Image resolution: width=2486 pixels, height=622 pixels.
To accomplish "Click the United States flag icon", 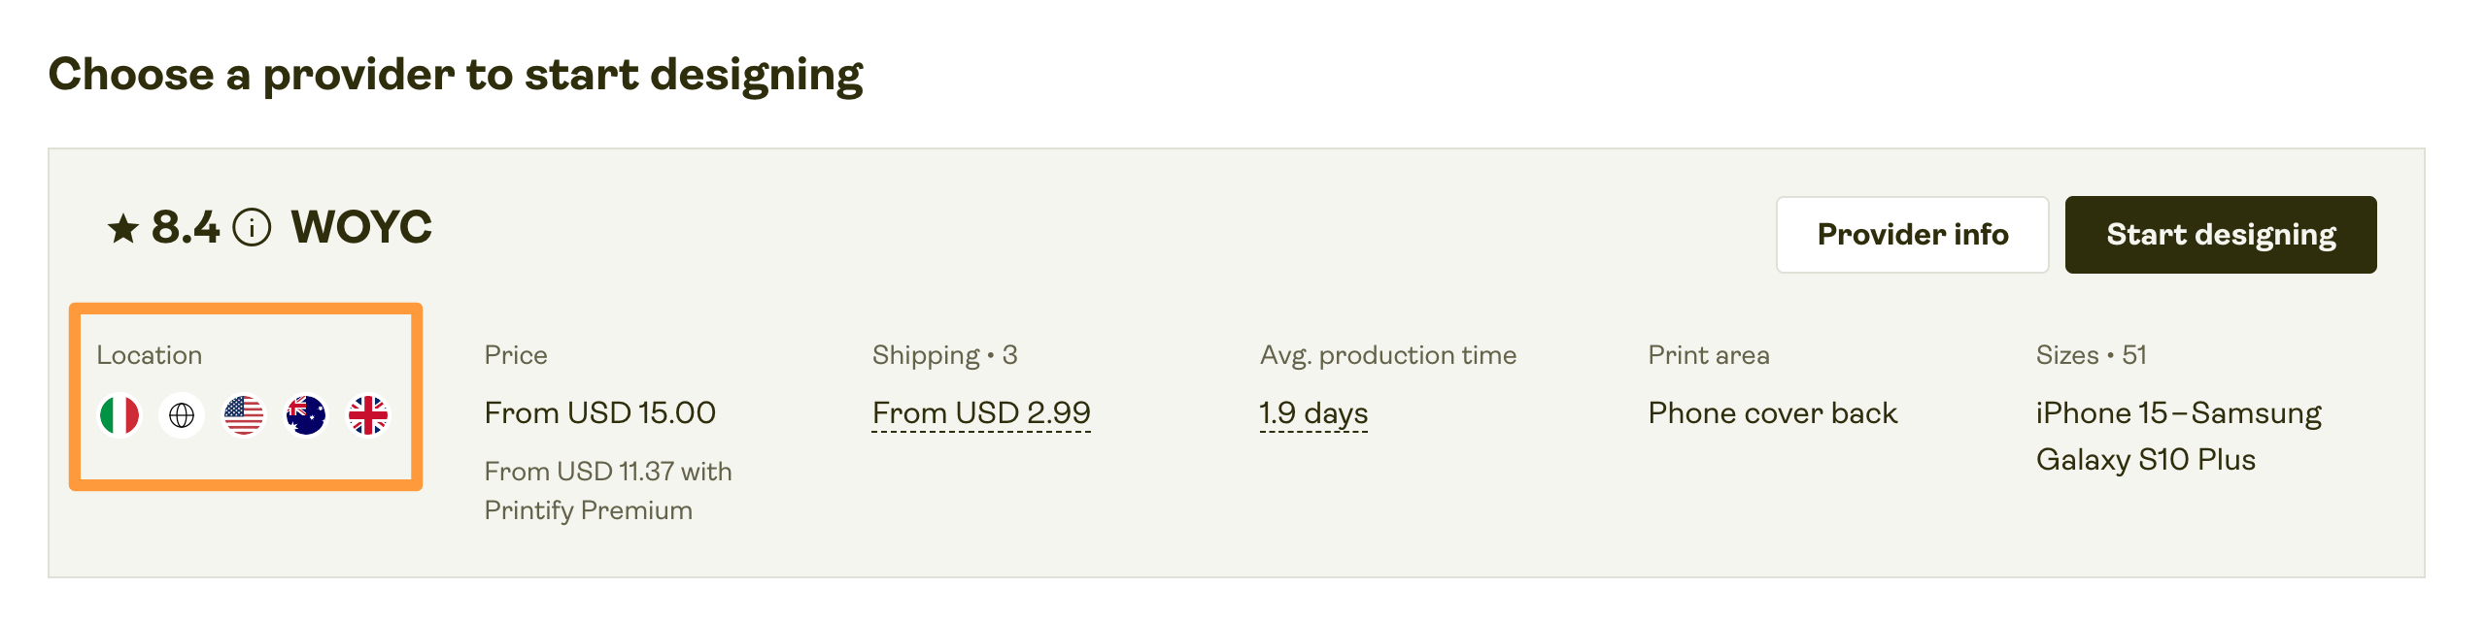I will point(244,415).
